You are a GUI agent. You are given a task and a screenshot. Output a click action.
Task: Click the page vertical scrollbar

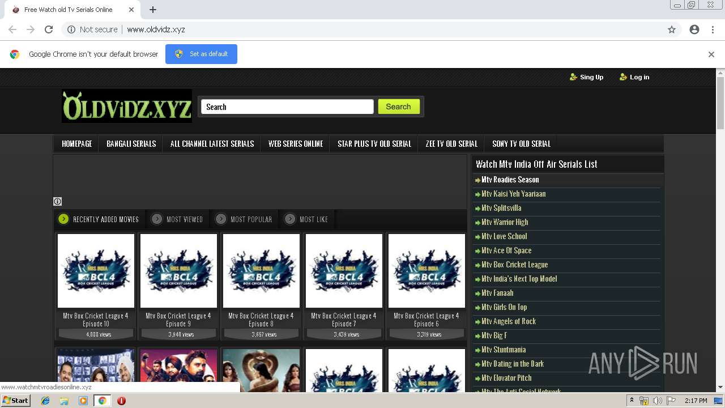pos(720,103)
